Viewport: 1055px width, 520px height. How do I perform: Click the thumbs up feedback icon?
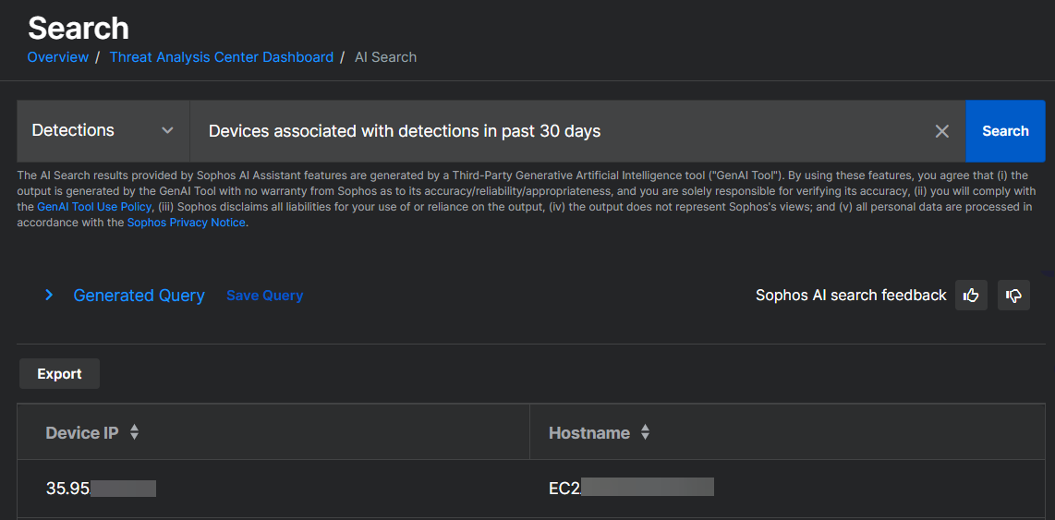[x=971, y=296]
